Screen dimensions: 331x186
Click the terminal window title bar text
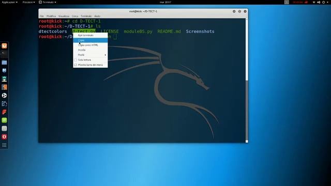tap(143, 11)
